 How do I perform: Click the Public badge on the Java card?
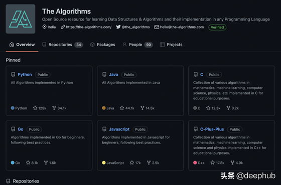(x=129, y=74)
